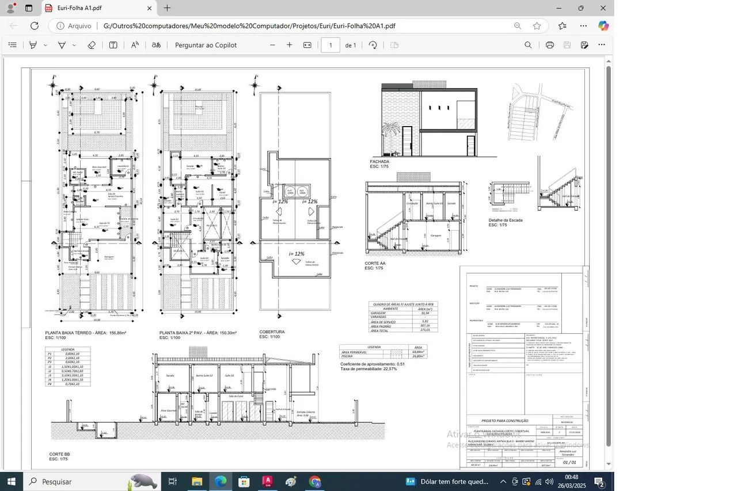Screen dimensions: 737x491
Task: Select the Add text tool
Action: pyautogui.click(x=113, y=44)
